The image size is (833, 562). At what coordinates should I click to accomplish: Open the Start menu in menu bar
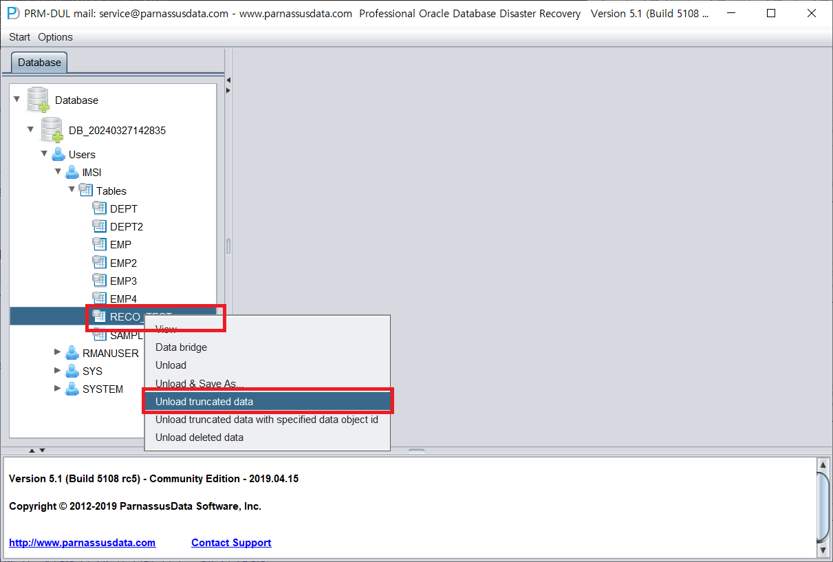(x=20, y=37)
